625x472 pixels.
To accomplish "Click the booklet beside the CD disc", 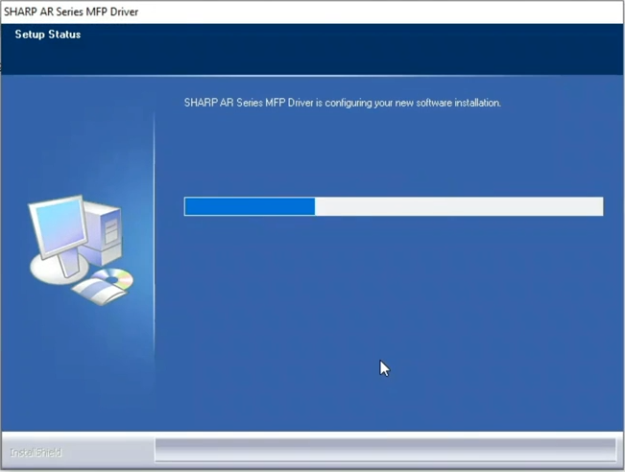I will [x=91, y=288].
